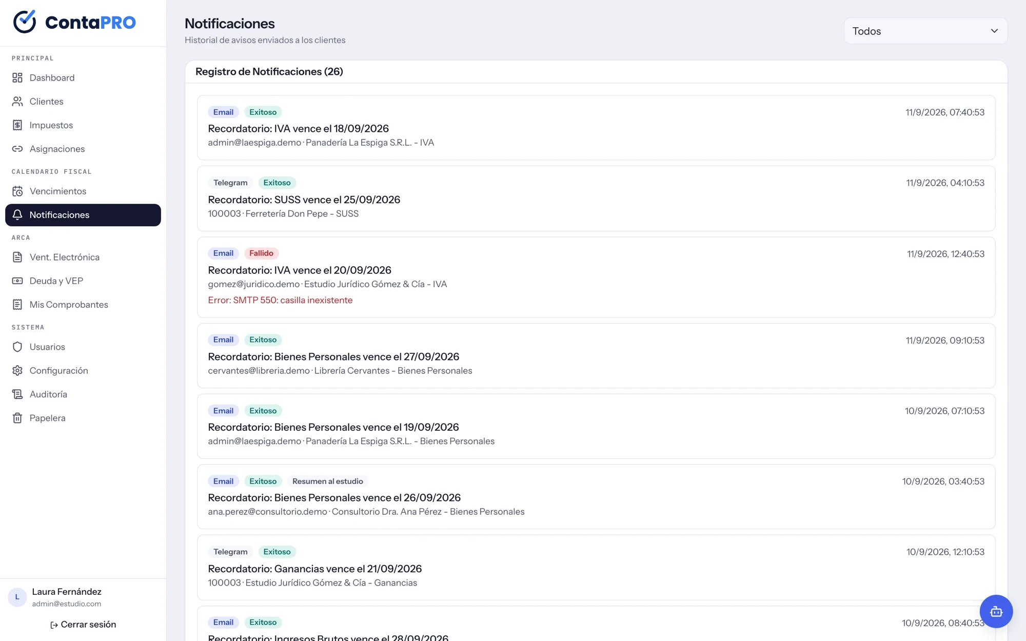Click the Vencimientos calendar-clock icon

tap(17, 191)
